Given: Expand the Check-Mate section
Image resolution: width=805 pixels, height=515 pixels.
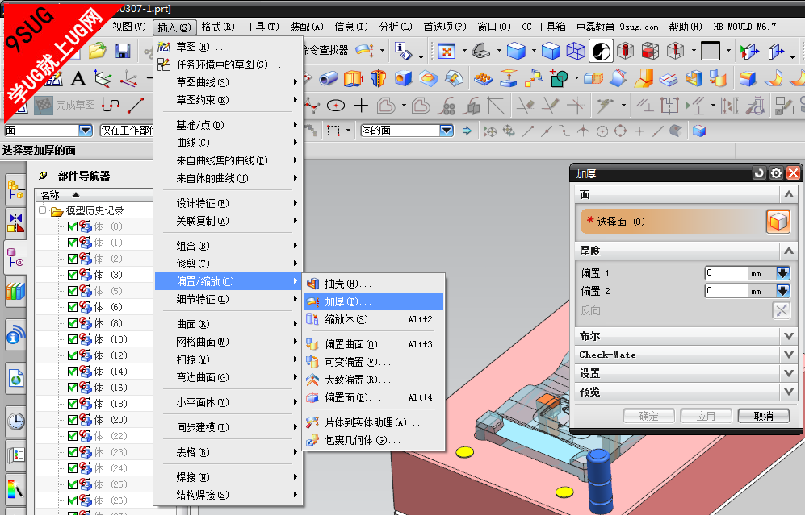Looking at the screenshot, I should 789,355.
